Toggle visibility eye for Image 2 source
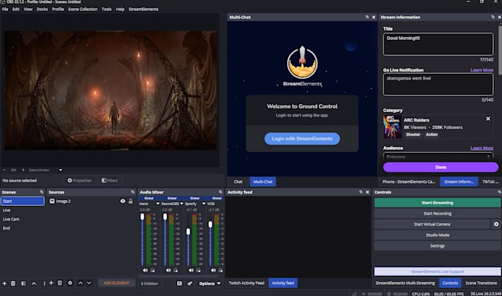The image size is (502, 296). 123,201
